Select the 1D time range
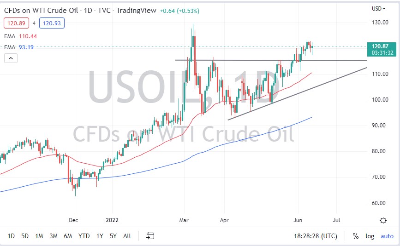Image resolution: width=400 pixels, height=246 pixels. (x=11, y=236)
